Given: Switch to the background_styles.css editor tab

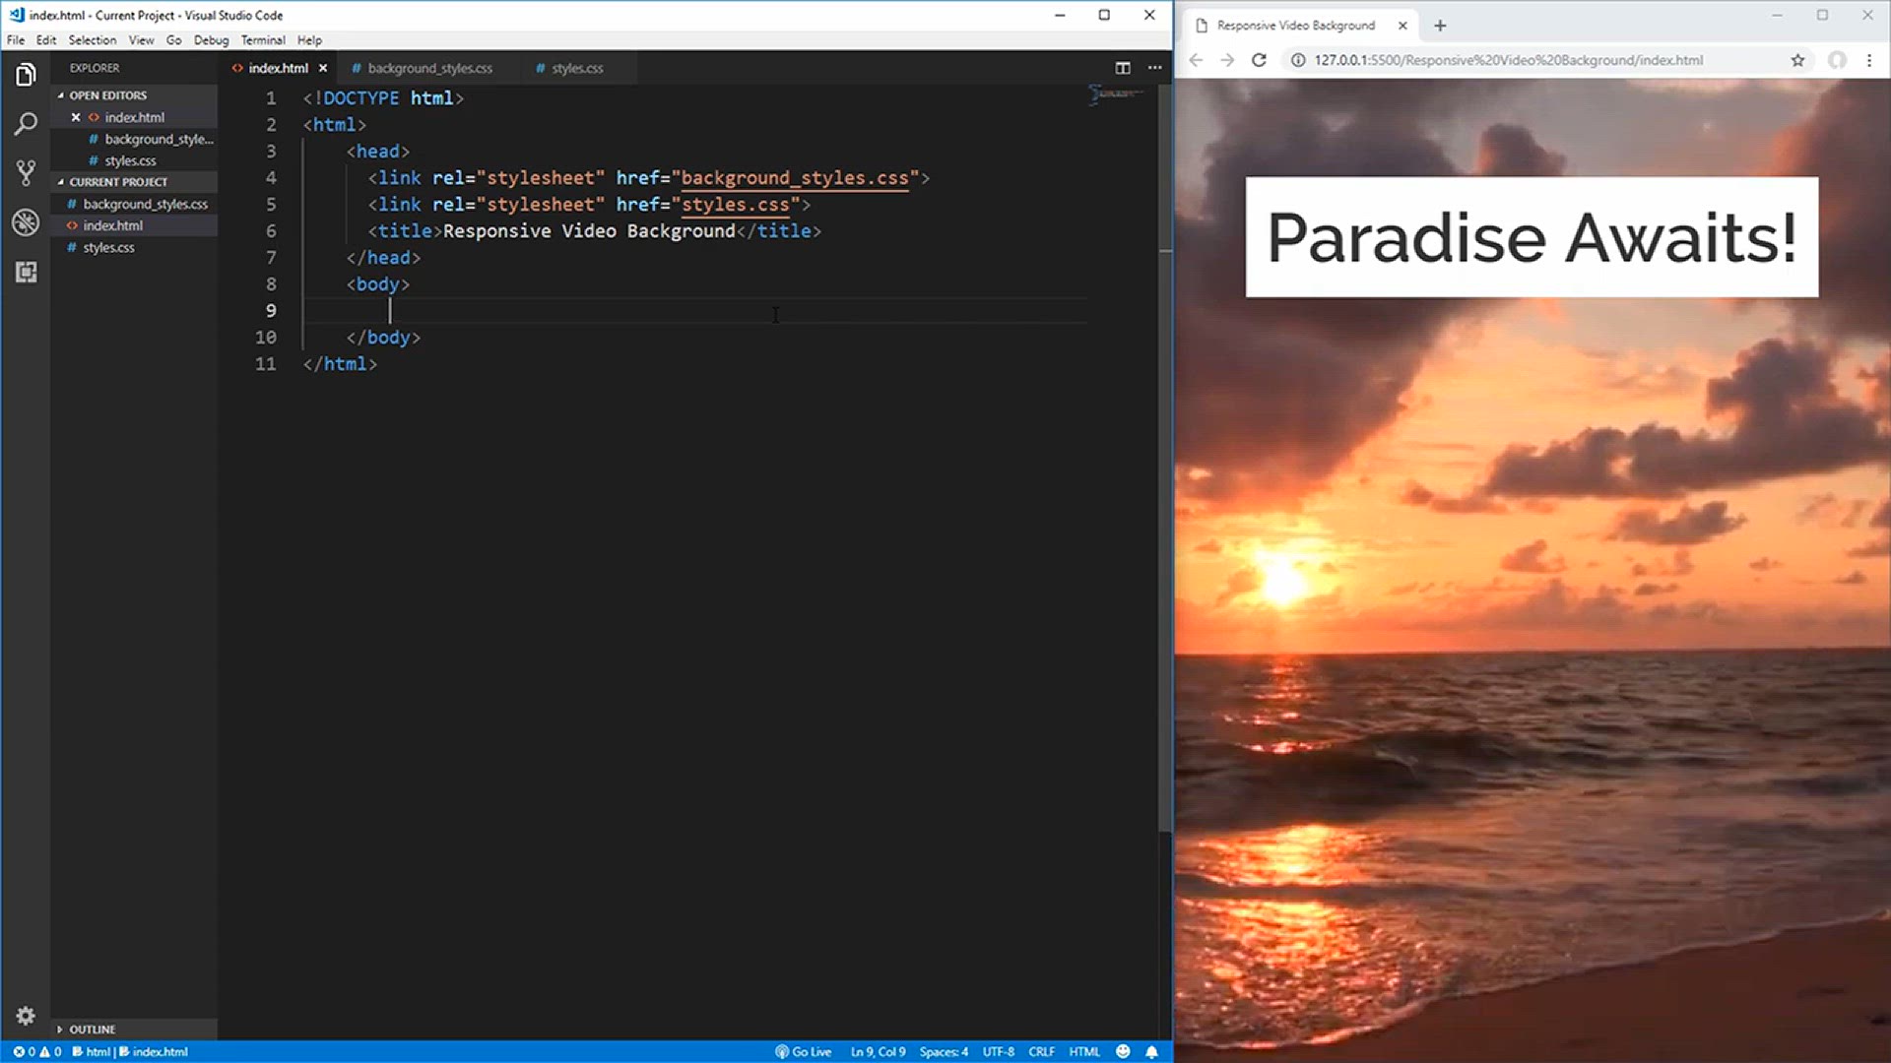Looking at the screenshot, I should click(429, 68).
